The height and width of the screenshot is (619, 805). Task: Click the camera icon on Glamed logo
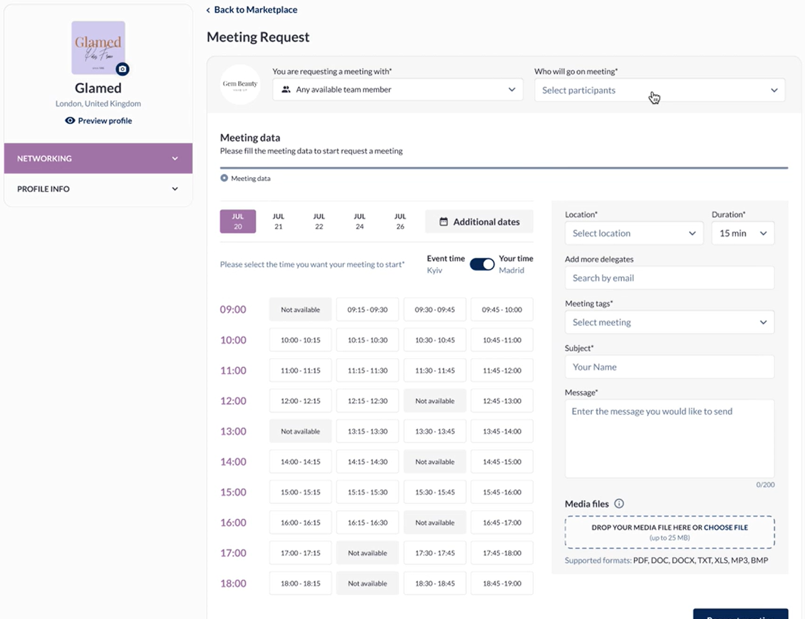[123, 69]
